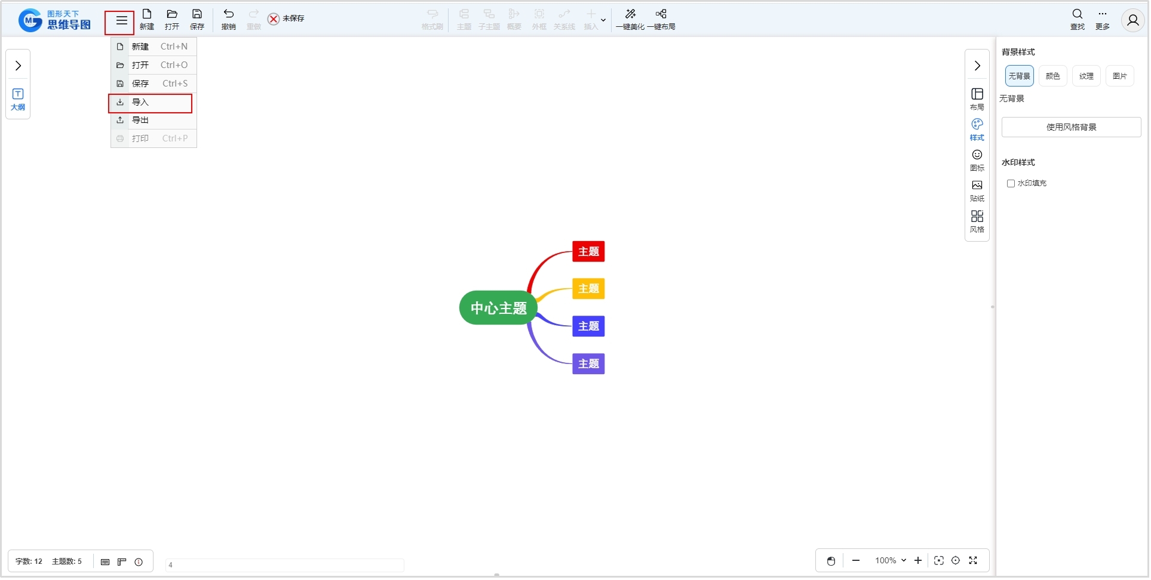Choose 保存 Ctrl+S in the menu
1151x580 pixels.
[154, 84]
